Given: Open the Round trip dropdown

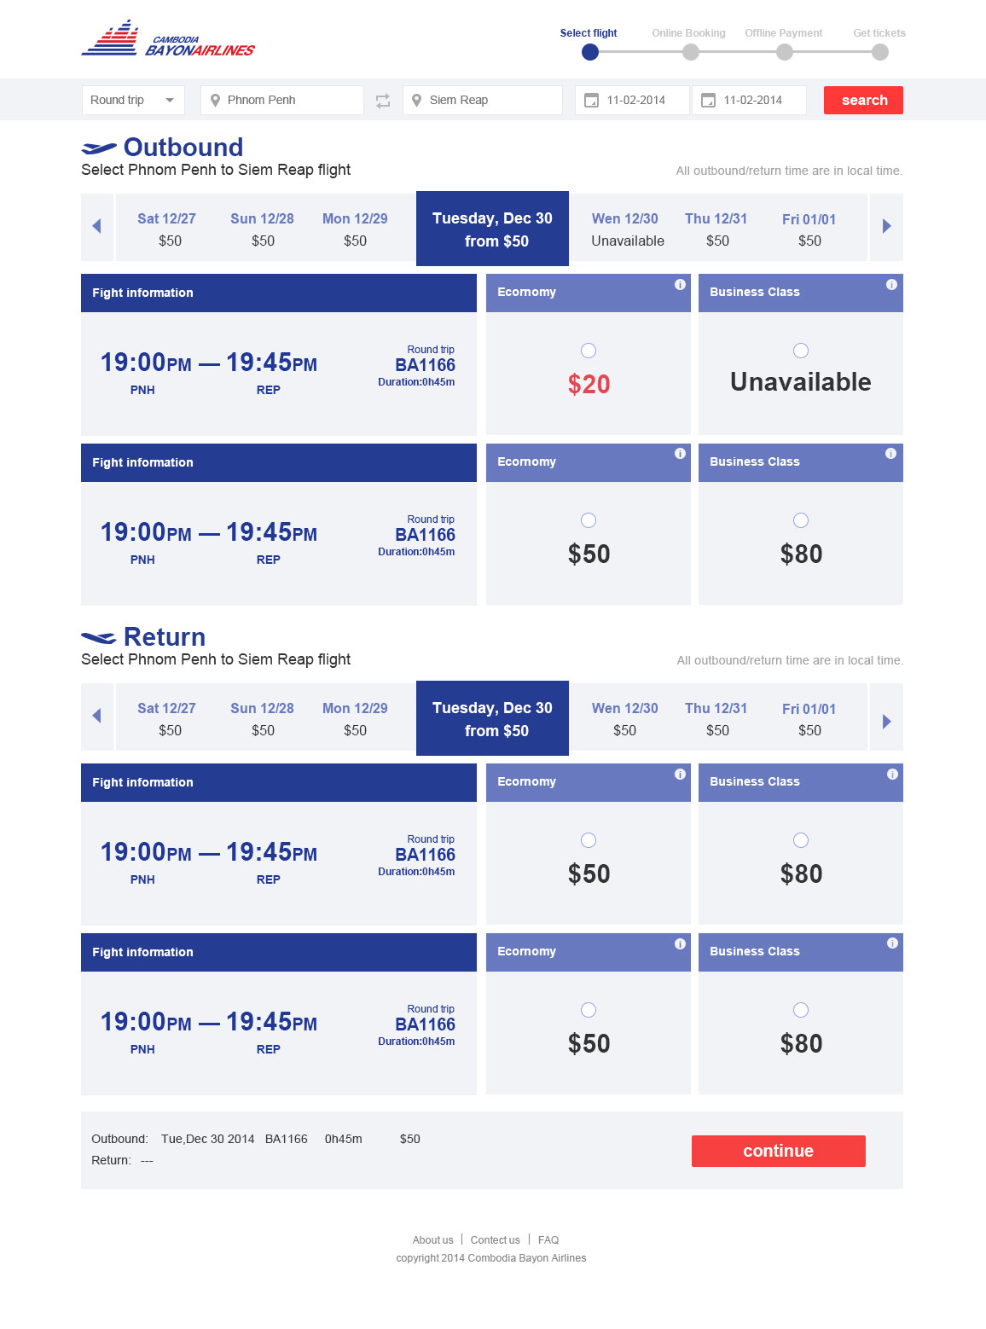Looking at the screenshot, I should click(133, 100).
